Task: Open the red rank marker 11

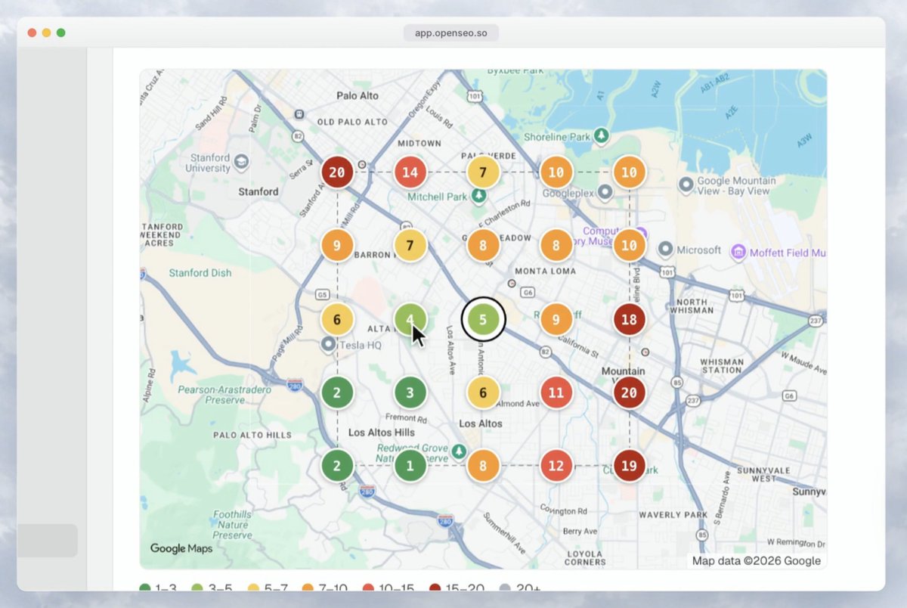Action: [556, 392]
